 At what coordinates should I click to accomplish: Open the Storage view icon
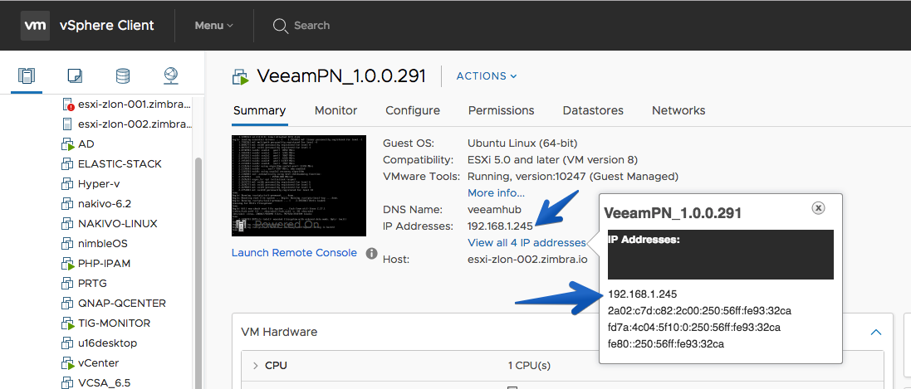click(123, 75)
